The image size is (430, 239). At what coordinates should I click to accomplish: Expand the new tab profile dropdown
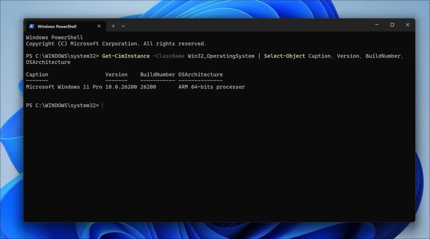coord(123,26)
